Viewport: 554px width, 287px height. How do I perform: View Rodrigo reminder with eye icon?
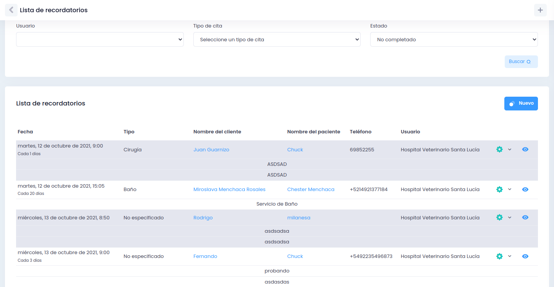(x=525, y=217)
